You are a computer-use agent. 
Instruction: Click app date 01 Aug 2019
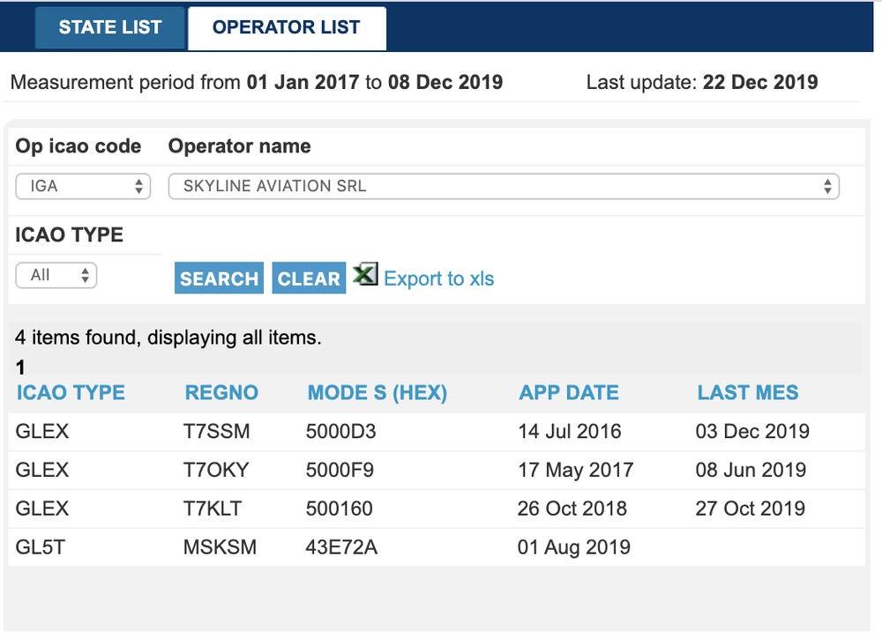(x=574, y=547)
